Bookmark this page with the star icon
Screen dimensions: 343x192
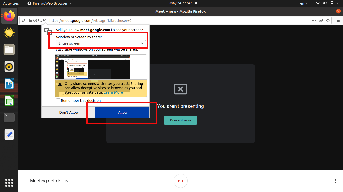point(328,20)
